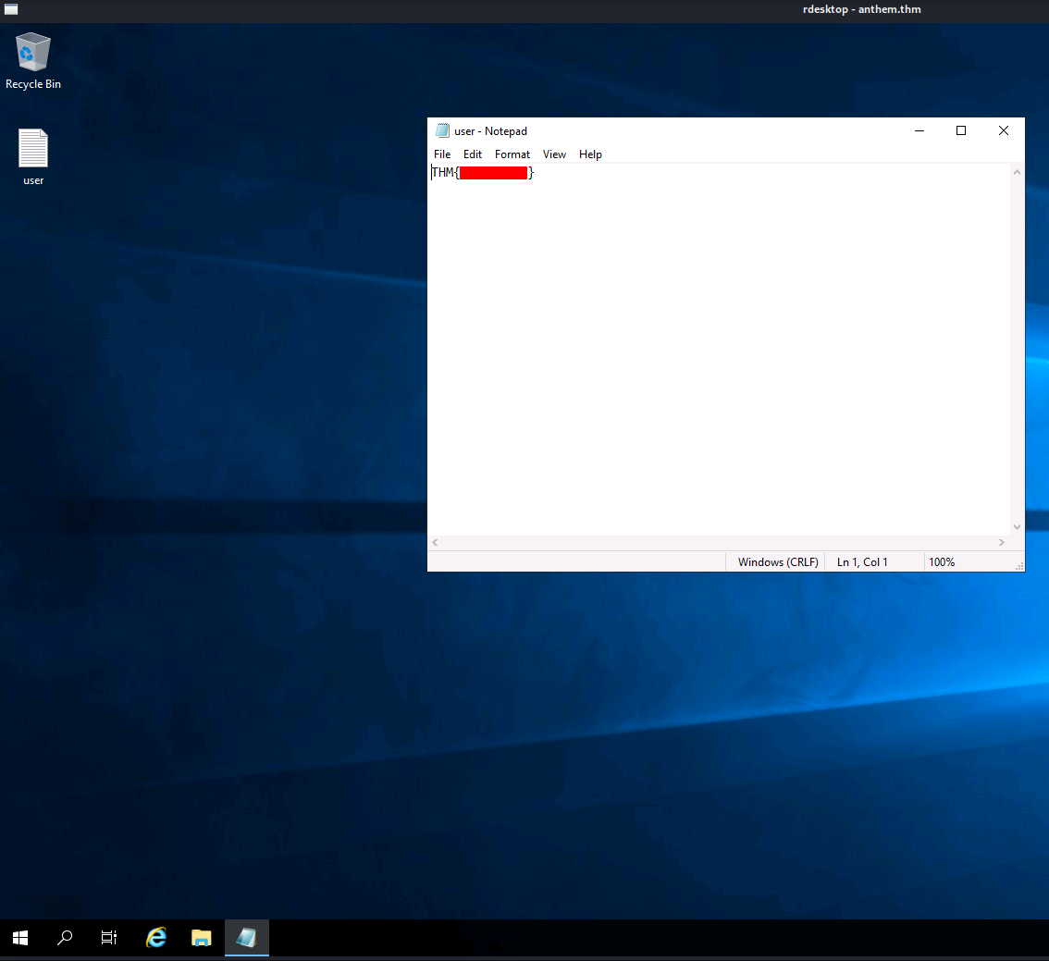
Task: Open the Help menu in Notepad
Action: click(x=590, y=154)
